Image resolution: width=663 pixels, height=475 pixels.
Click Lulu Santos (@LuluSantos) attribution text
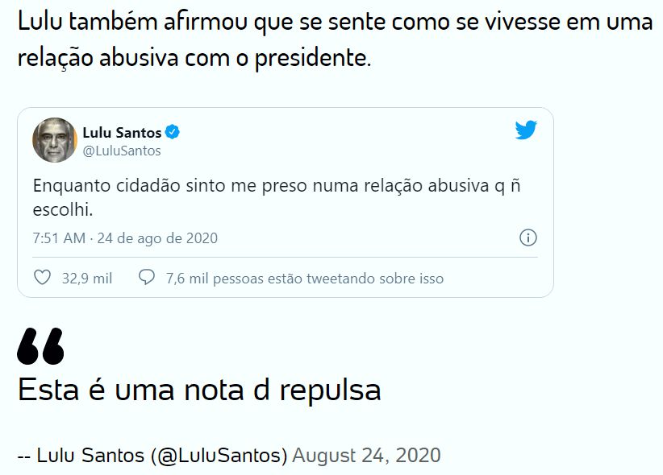click(x=162, y=455)
